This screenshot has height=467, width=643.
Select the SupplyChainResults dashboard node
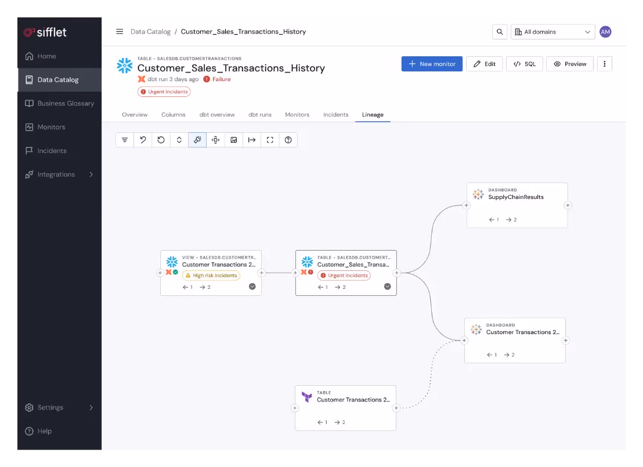click(517, 205)
